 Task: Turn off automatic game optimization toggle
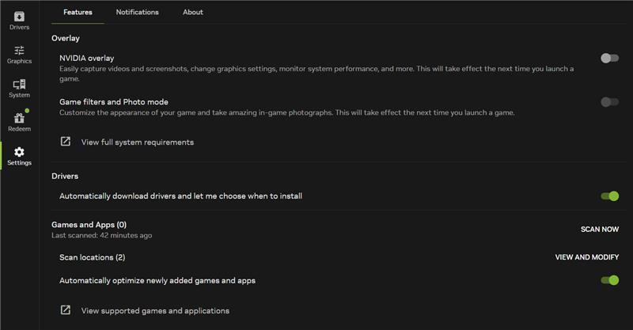(x=609, y=280)
